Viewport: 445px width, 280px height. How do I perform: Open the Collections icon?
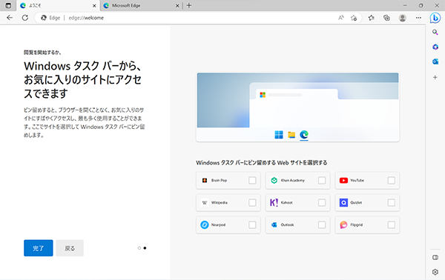coord(386,18)
